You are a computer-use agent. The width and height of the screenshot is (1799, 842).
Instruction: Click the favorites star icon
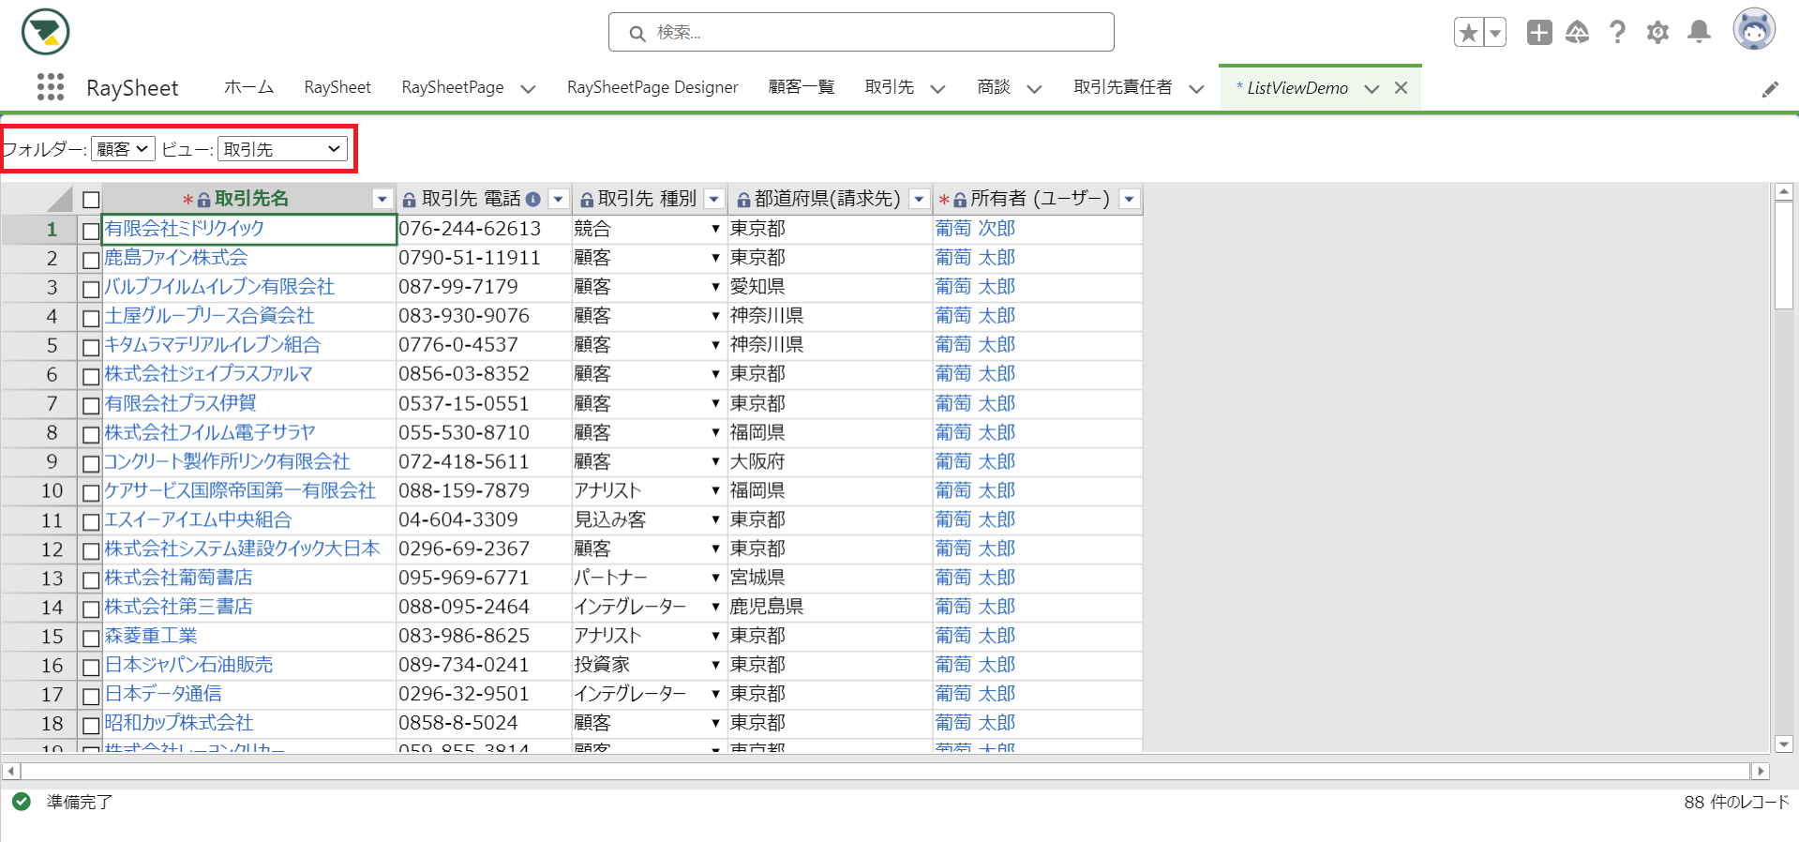tap(1468, 33)
